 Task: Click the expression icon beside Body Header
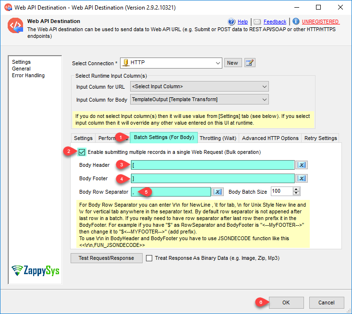(302, 165)
